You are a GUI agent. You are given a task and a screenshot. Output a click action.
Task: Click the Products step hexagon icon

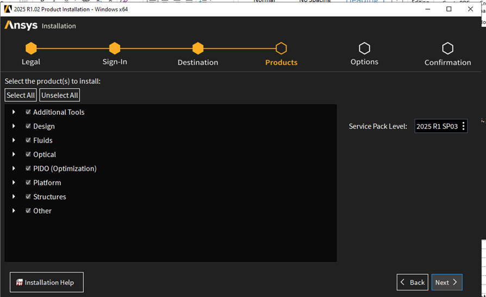281,48
